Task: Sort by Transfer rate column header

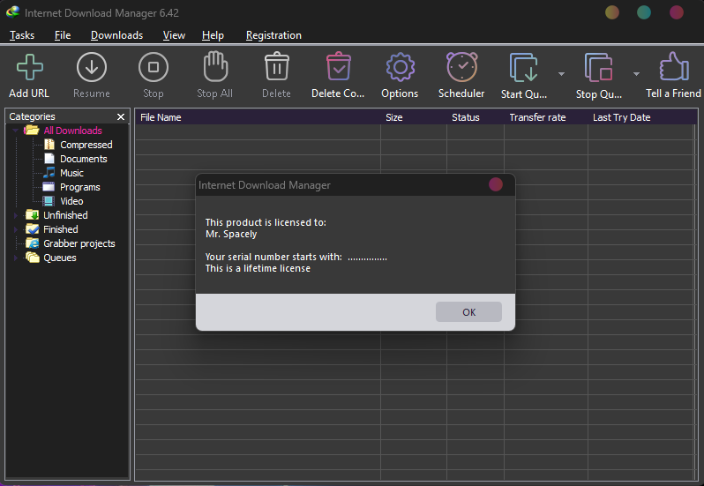Action: click(x=546, y=117)
